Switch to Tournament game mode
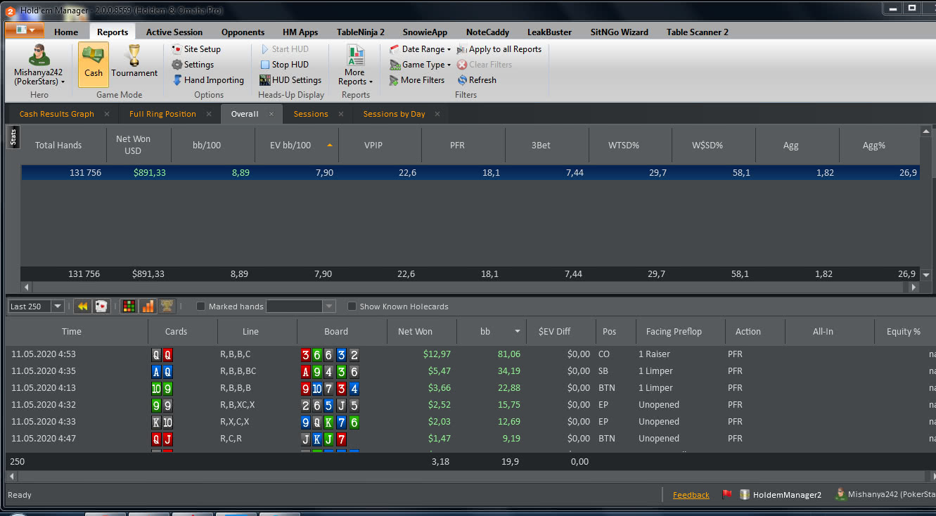The width and height of the screenshot is (936, 516). pyautogui.click(x=134, y=64)
